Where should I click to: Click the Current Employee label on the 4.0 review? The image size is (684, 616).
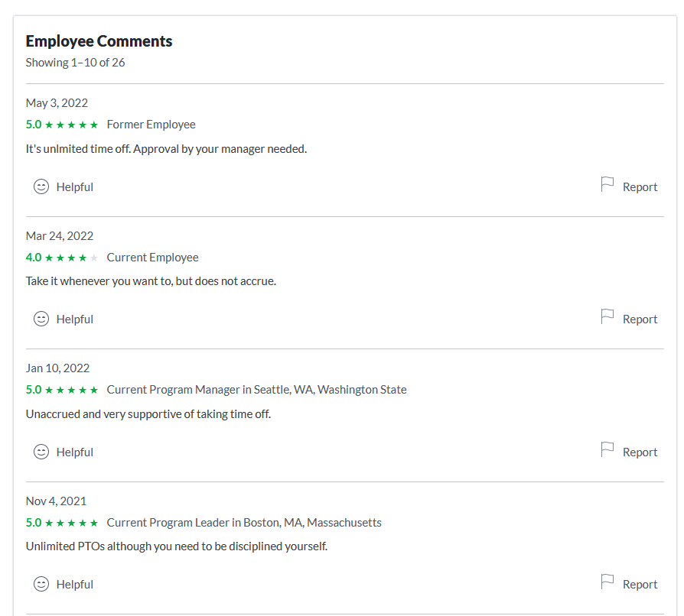tap(152, 257)
